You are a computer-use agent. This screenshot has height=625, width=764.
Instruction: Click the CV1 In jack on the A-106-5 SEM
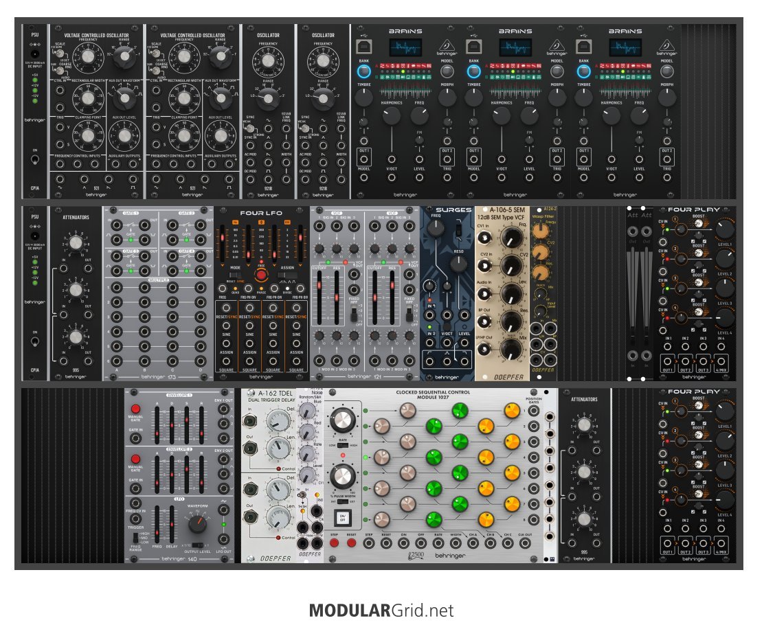(x=484, y=238)
